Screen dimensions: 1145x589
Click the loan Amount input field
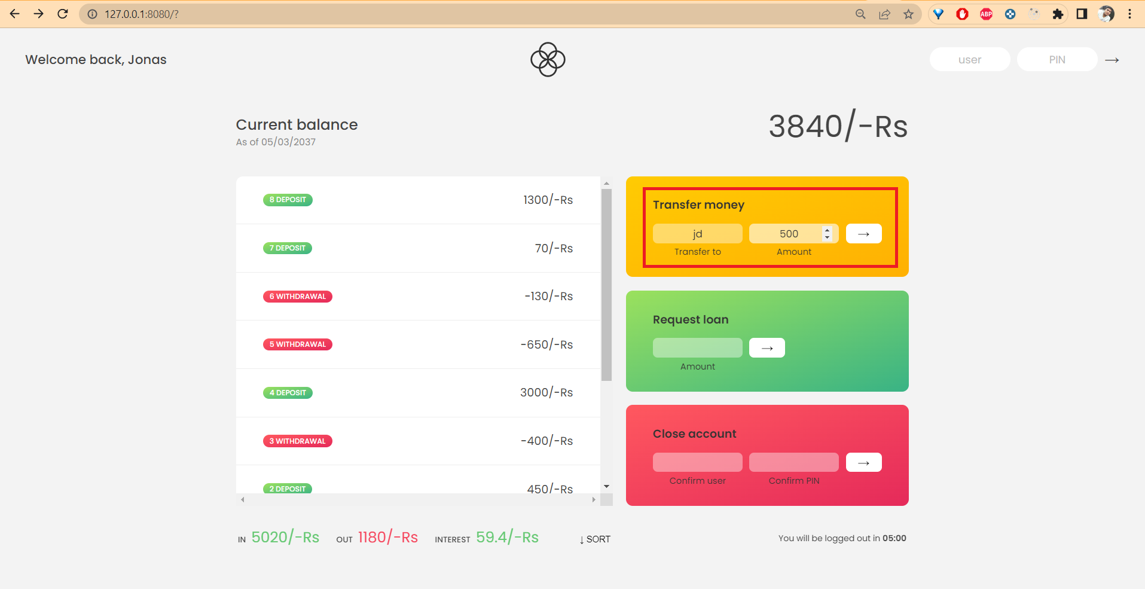click(697, 347)
